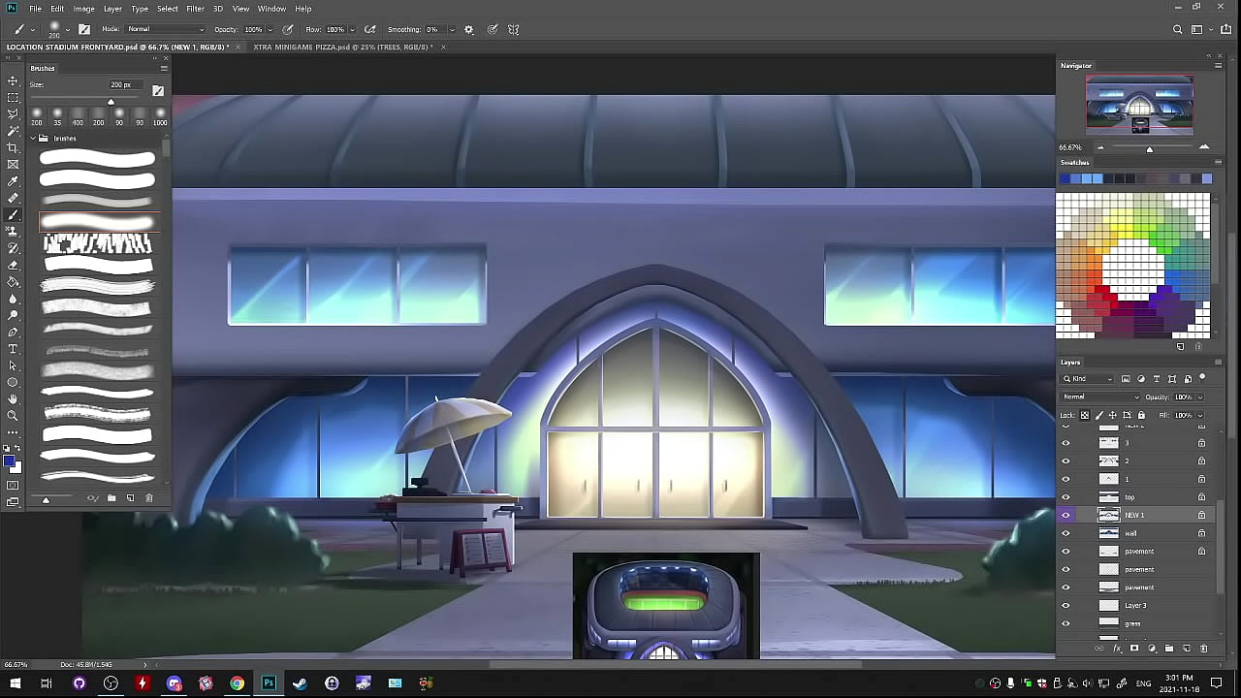The height and width of the screenshot is (698, 1241).
Task: Open the layer blend mode Normal dropdown
Action: (x=1100, y=397)
